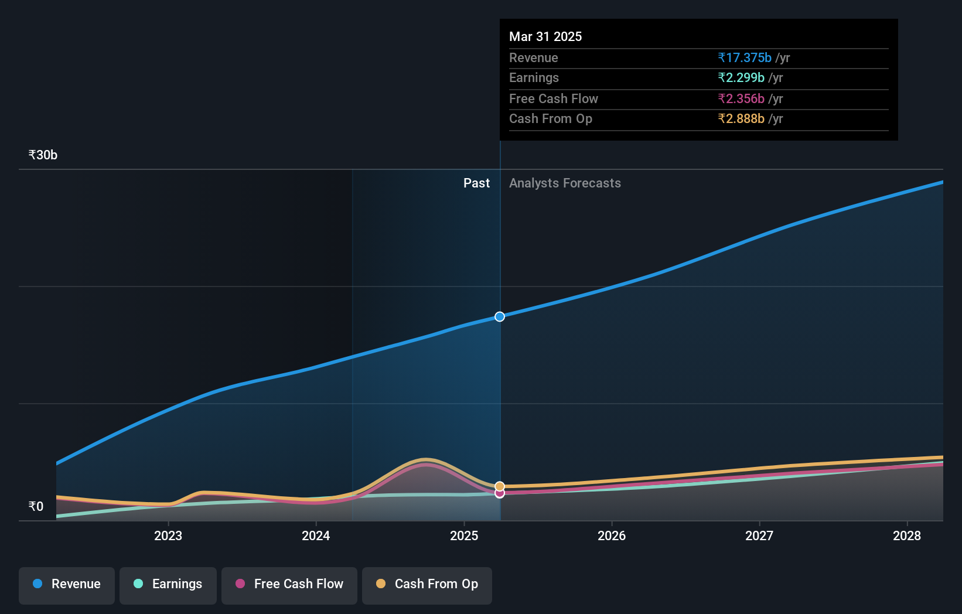Select the 2025 x-axis label
The image size is (962, 614).
(464, 535)
